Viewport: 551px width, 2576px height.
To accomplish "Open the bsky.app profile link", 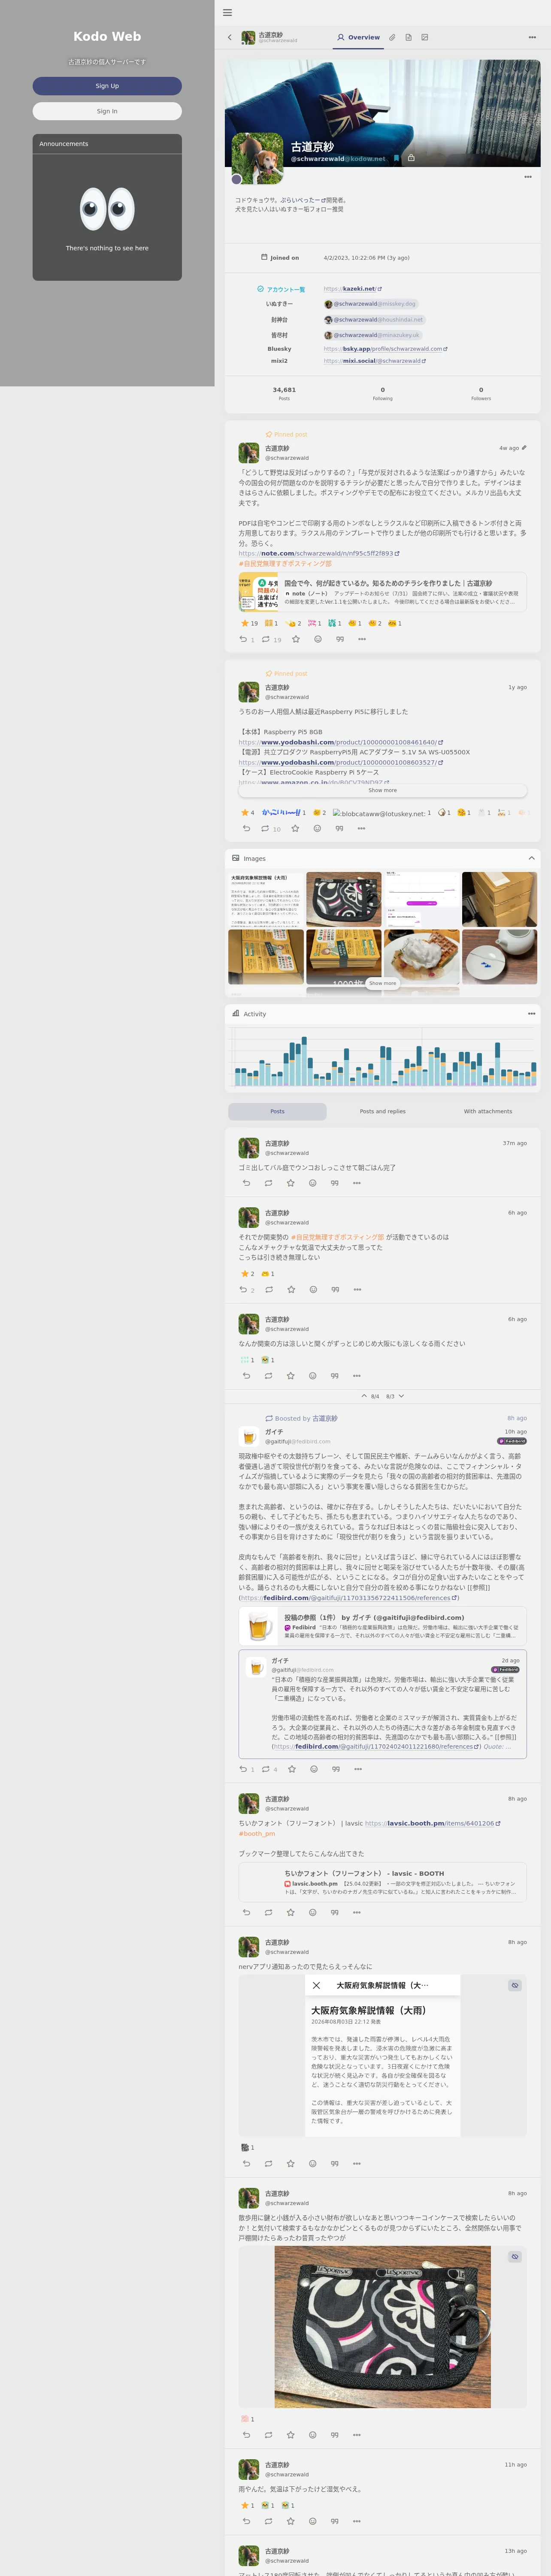I will click(x=385, y=349).
